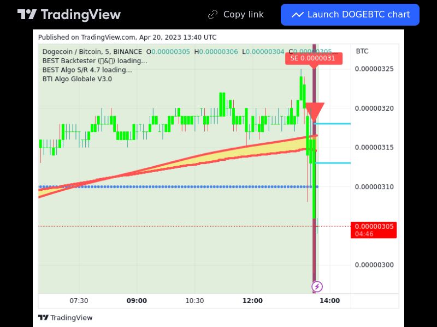Click the upper cyan horizontal level line
The image size is (437, 327).
pos(332,124)
